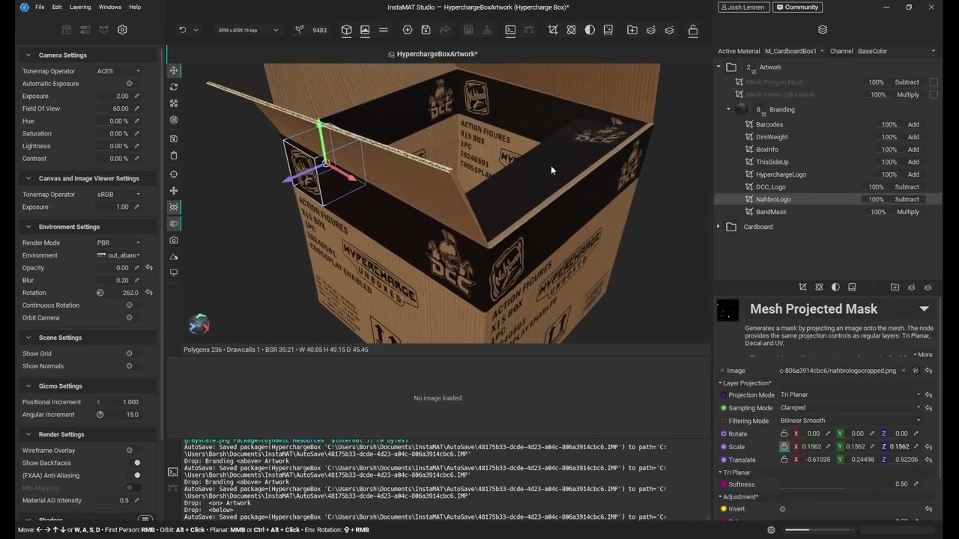Screen dimensions: 959x539
Task: Open the Sampling Mode Clamped dropdown
Action: (850, 408)
